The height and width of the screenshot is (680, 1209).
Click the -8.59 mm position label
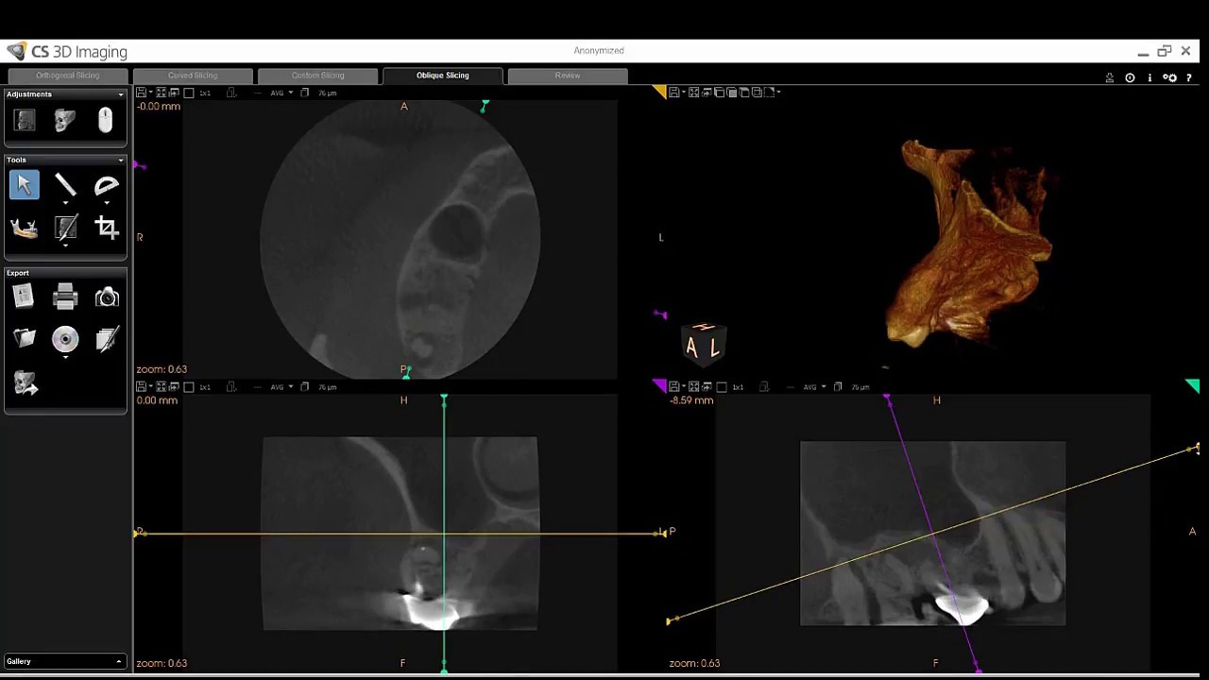tap(691, 400)
